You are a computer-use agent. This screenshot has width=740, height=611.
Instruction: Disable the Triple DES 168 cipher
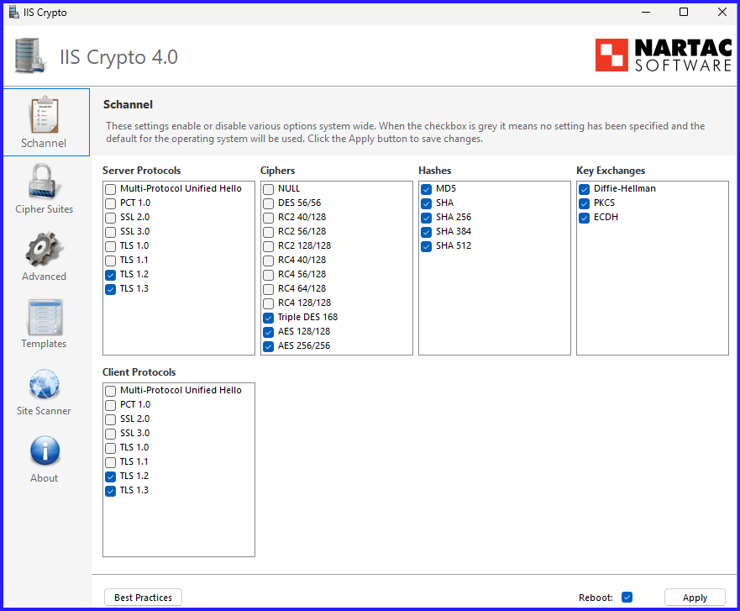click(269, 318)
